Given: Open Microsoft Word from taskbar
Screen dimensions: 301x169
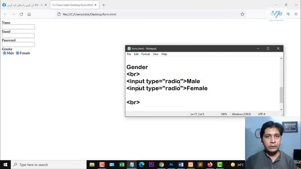Looking at the screenshot, I should tap(181, 165).
